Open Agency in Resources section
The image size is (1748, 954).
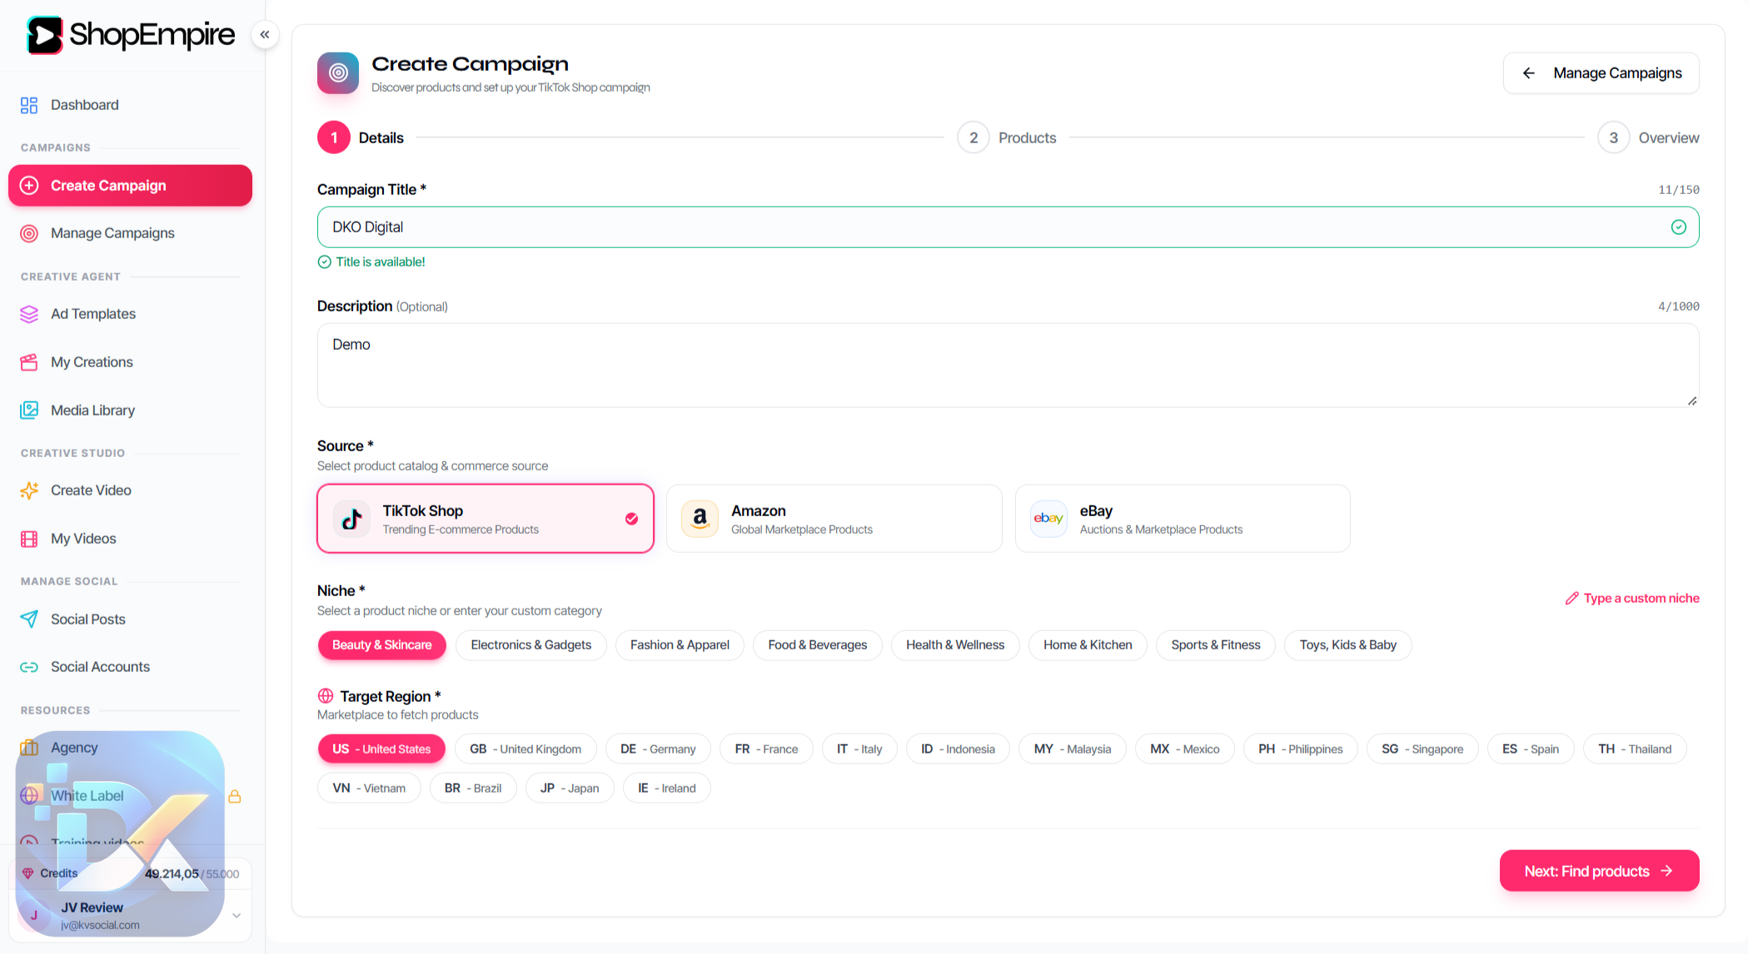pyautogui.click(x=74, y=748)
